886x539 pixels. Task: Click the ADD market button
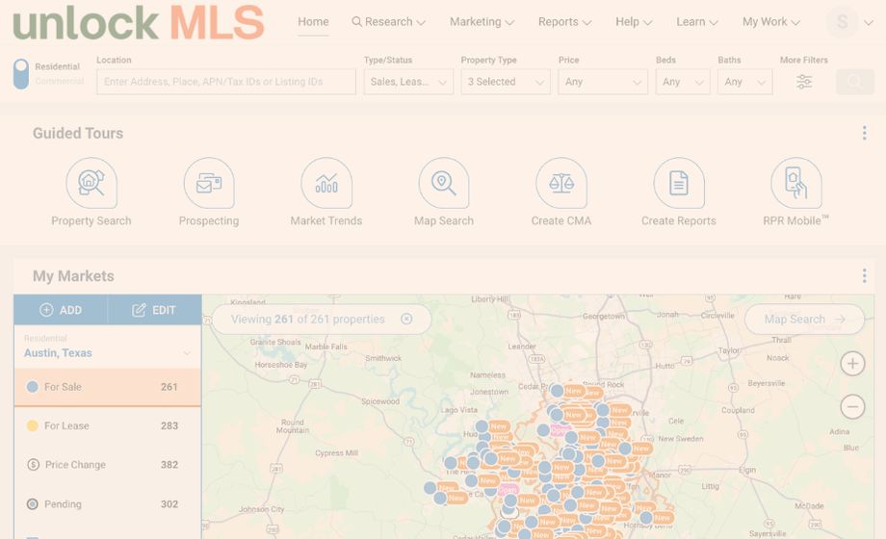tap(61, 310)
